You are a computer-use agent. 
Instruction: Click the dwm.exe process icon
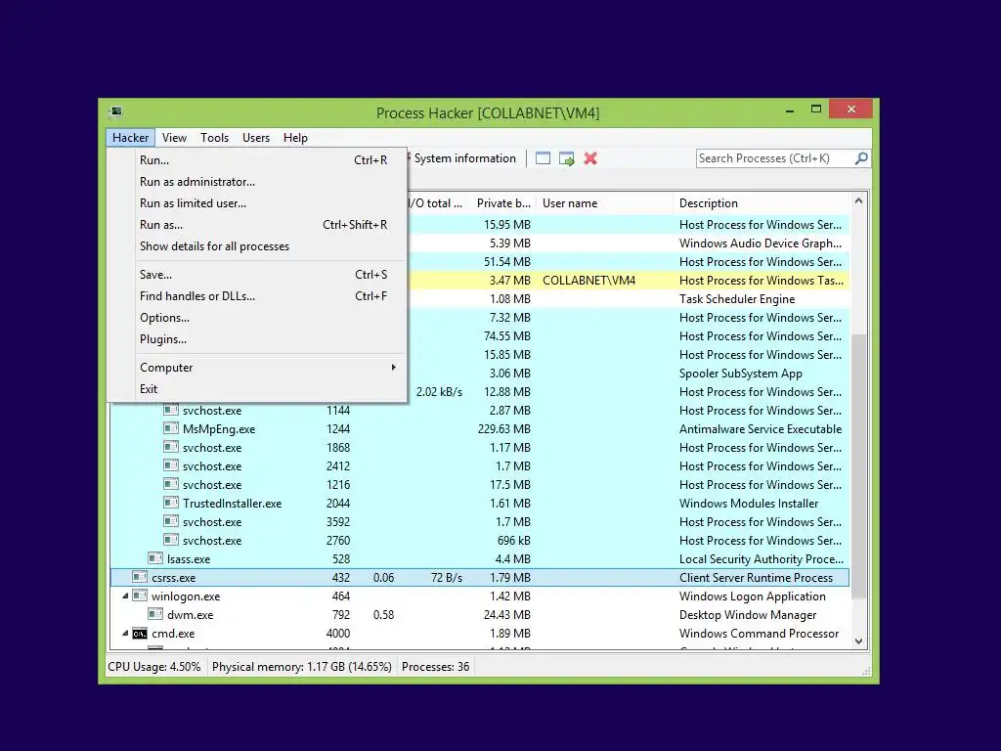click(x=155, y=614)
